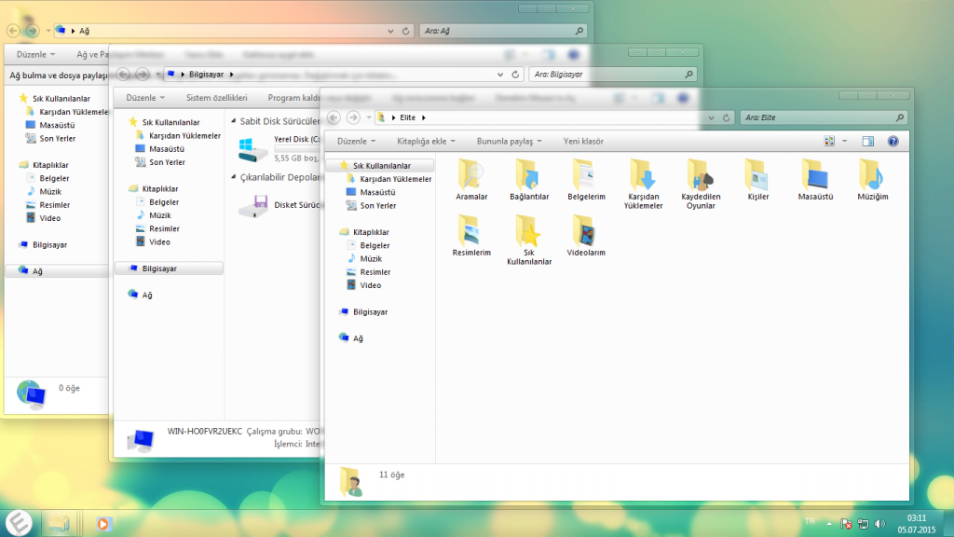The image size is (954, 537).
Task: Click the Elite breadcrumb in address bar
Action: [408, 117]
